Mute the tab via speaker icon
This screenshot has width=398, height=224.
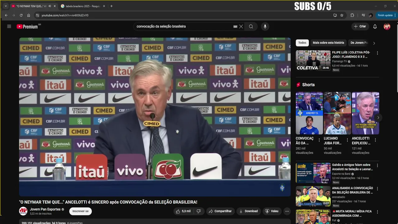(50, 6)
